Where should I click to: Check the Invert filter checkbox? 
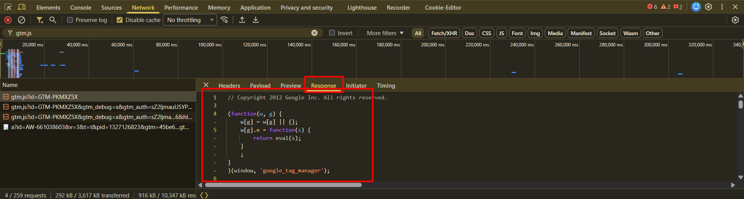[x=332, y=33]
